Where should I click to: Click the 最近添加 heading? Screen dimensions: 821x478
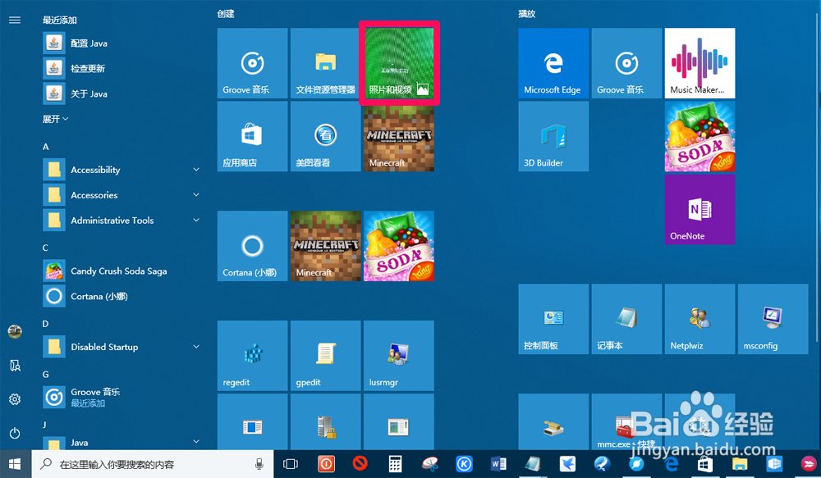60,20
